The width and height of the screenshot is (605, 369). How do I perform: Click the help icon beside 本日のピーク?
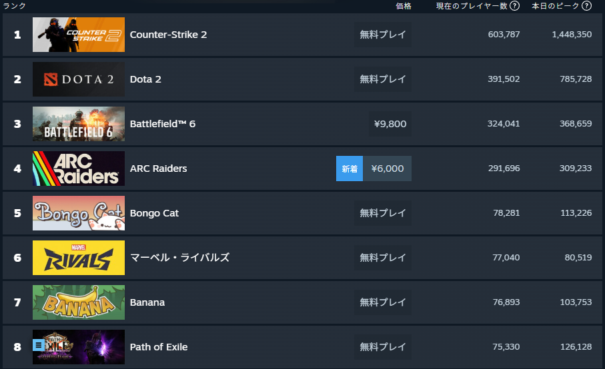tap(586, 6)
